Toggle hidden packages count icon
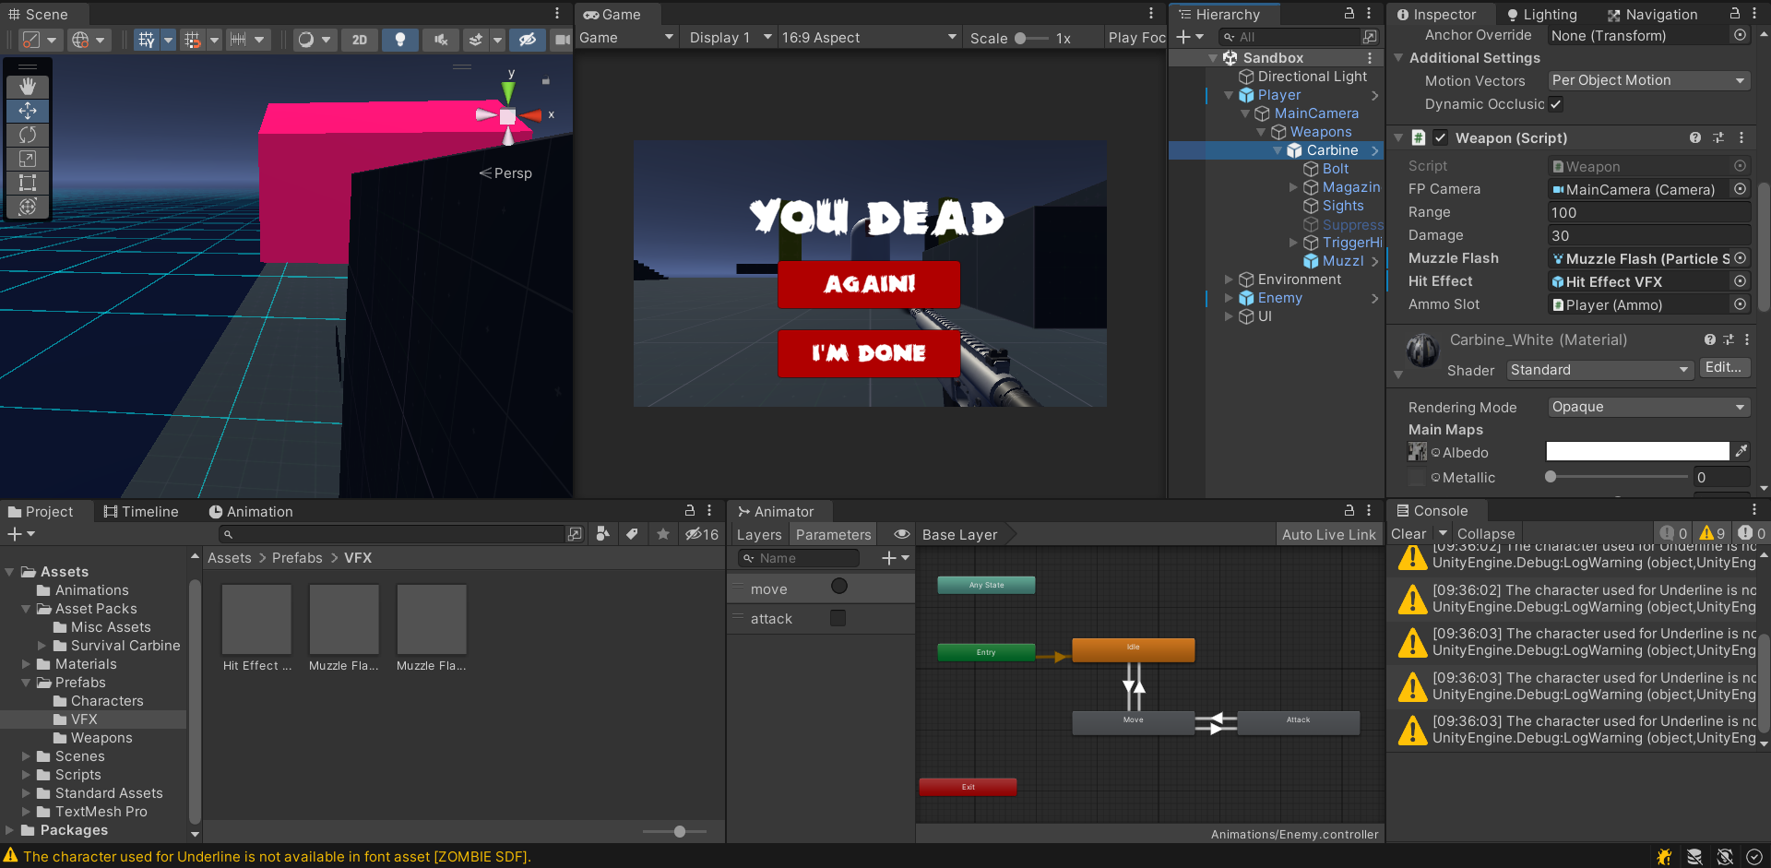The height and width of the screenshot is (868, 1771). click(701, 534)
